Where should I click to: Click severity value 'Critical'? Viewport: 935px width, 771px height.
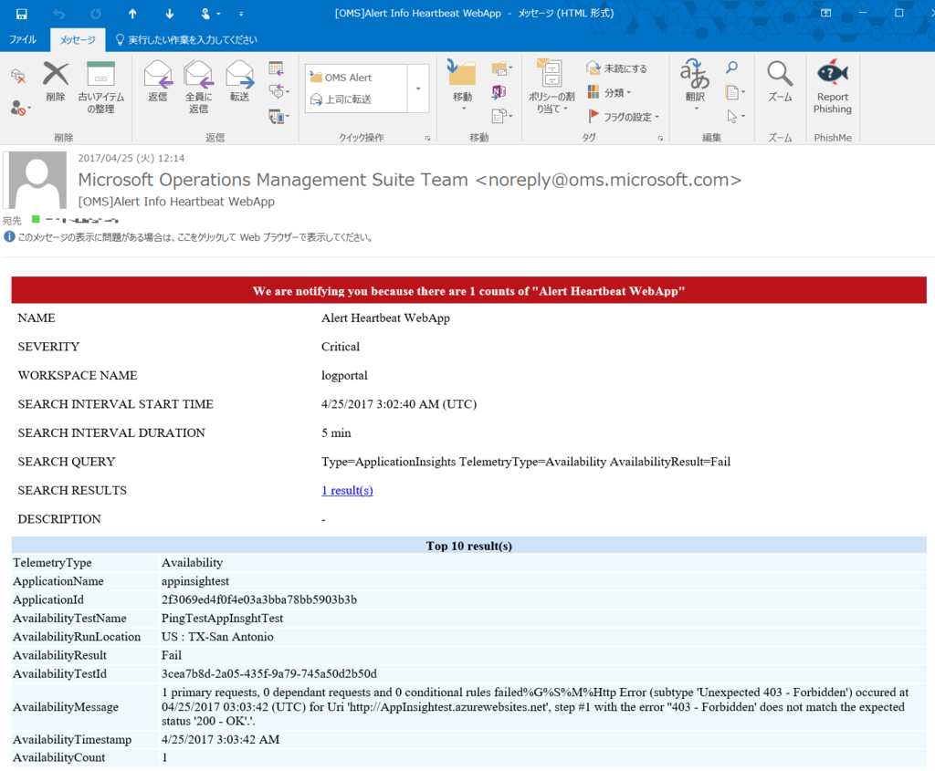pos(341,347)
